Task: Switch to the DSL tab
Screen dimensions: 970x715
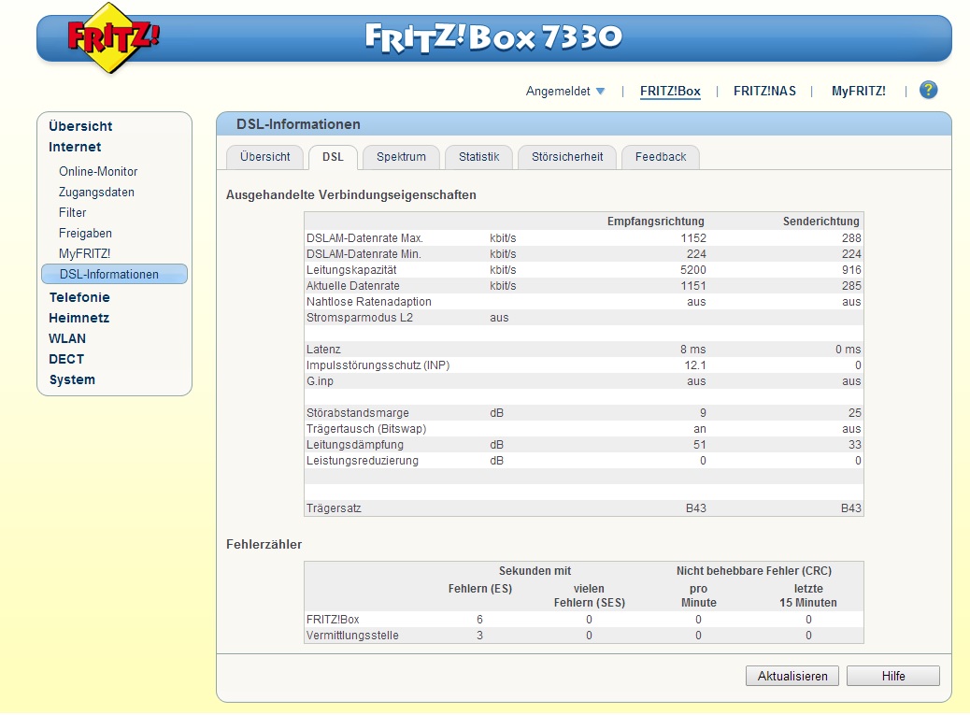Action: coord(333,157)
